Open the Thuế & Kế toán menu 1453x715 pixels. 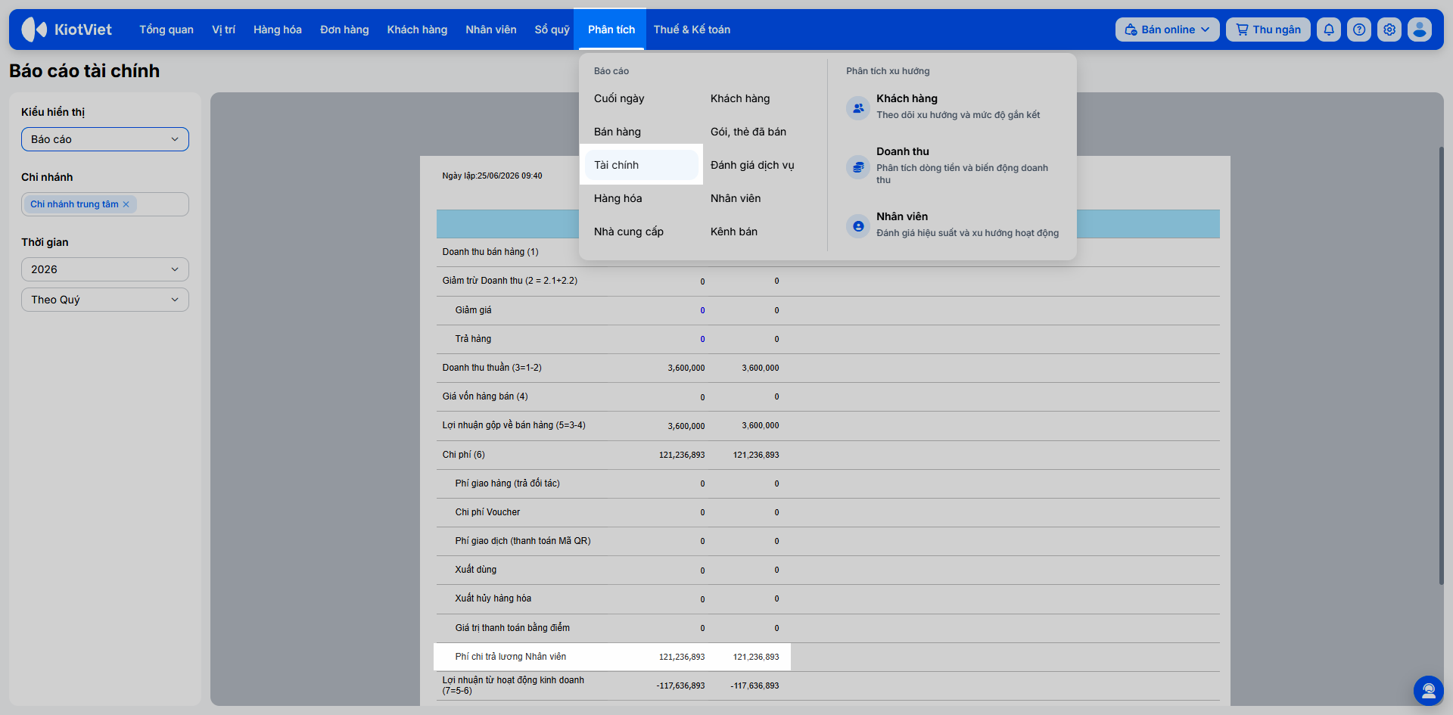click(x=692, y=30)
